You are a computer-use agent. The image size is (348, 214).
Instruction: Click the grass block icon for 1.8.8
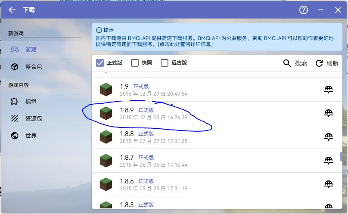coord(106,137)
